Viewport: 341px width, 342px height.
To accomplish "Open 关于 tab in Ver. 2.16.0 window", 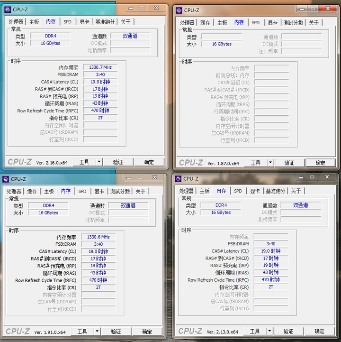I will click(126, 22).
